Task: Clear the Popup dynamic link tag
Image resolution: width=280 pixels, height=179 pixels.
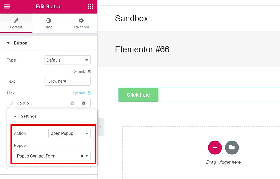Action: [72, 103]
